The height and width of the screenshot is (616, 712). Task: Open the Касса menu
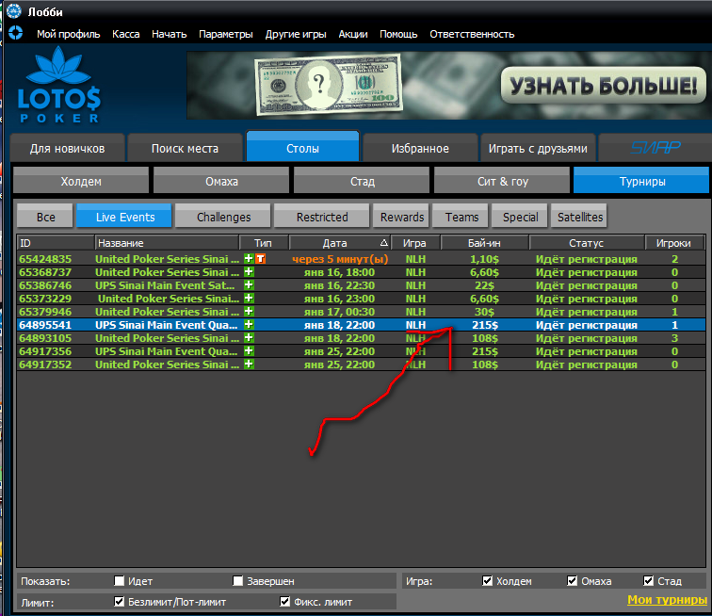(126, 34)
